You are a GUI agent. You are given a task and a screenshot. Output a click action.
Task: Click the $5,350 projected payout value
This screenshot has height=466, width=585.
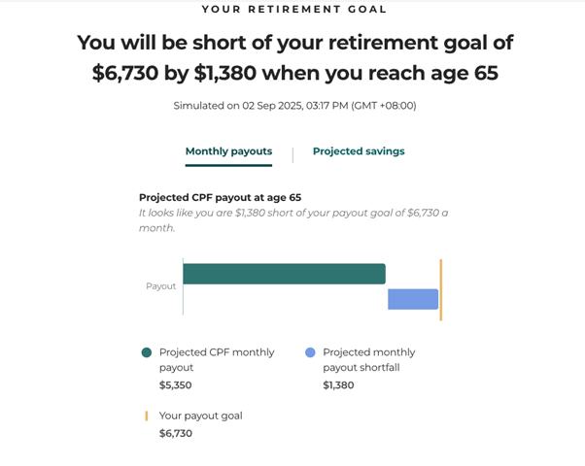[x=175, y=385]
